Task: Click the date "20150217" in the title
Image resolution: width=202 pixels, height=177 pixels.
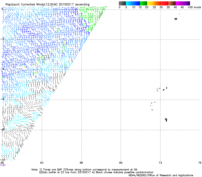Action: [66, 5]
